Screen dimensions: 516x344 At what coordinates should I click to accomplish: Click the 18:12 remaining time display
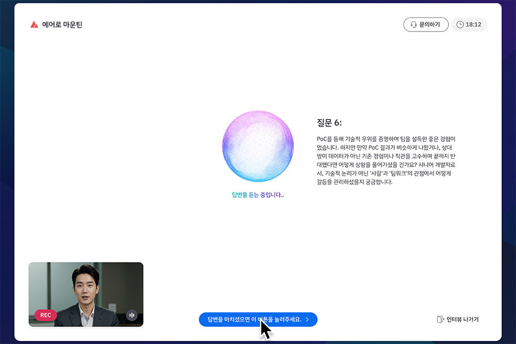point(474,25)
